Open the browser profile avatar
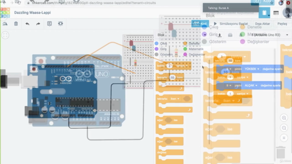The height and width of the screenshot is (164, 292). coord(281,3)
